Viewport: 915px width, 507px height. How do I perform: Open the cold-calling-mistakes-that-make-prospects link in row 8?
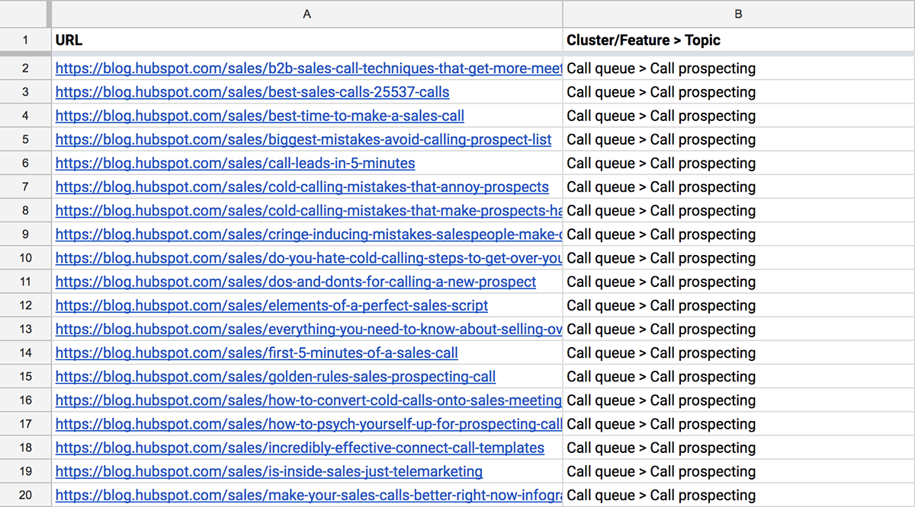point(309,210)
